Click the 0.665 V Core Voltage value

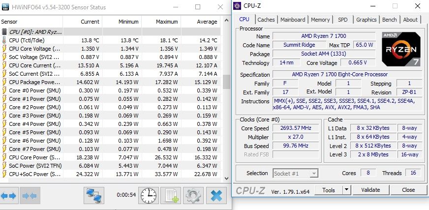(358, 62)
